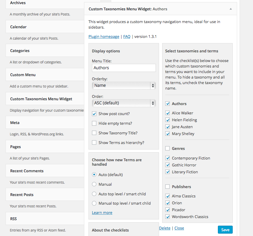Viewport: 253px width, 236px height.
Task: Check Show Terms as hierarchy
Action: [x=94, y=143]
